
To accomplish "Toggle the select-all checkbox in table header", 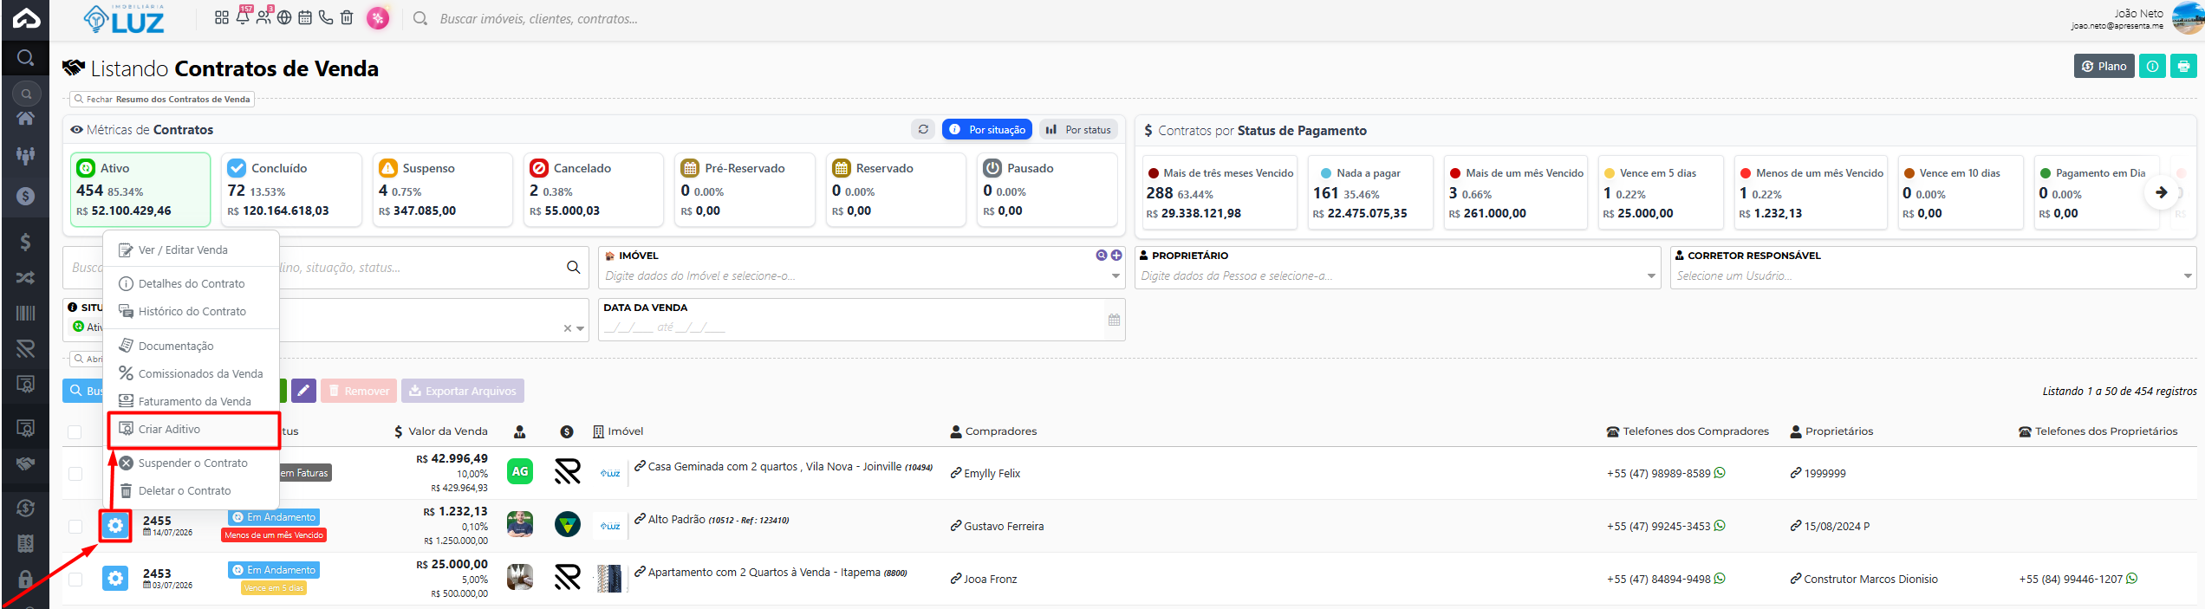I will [75, 431].
